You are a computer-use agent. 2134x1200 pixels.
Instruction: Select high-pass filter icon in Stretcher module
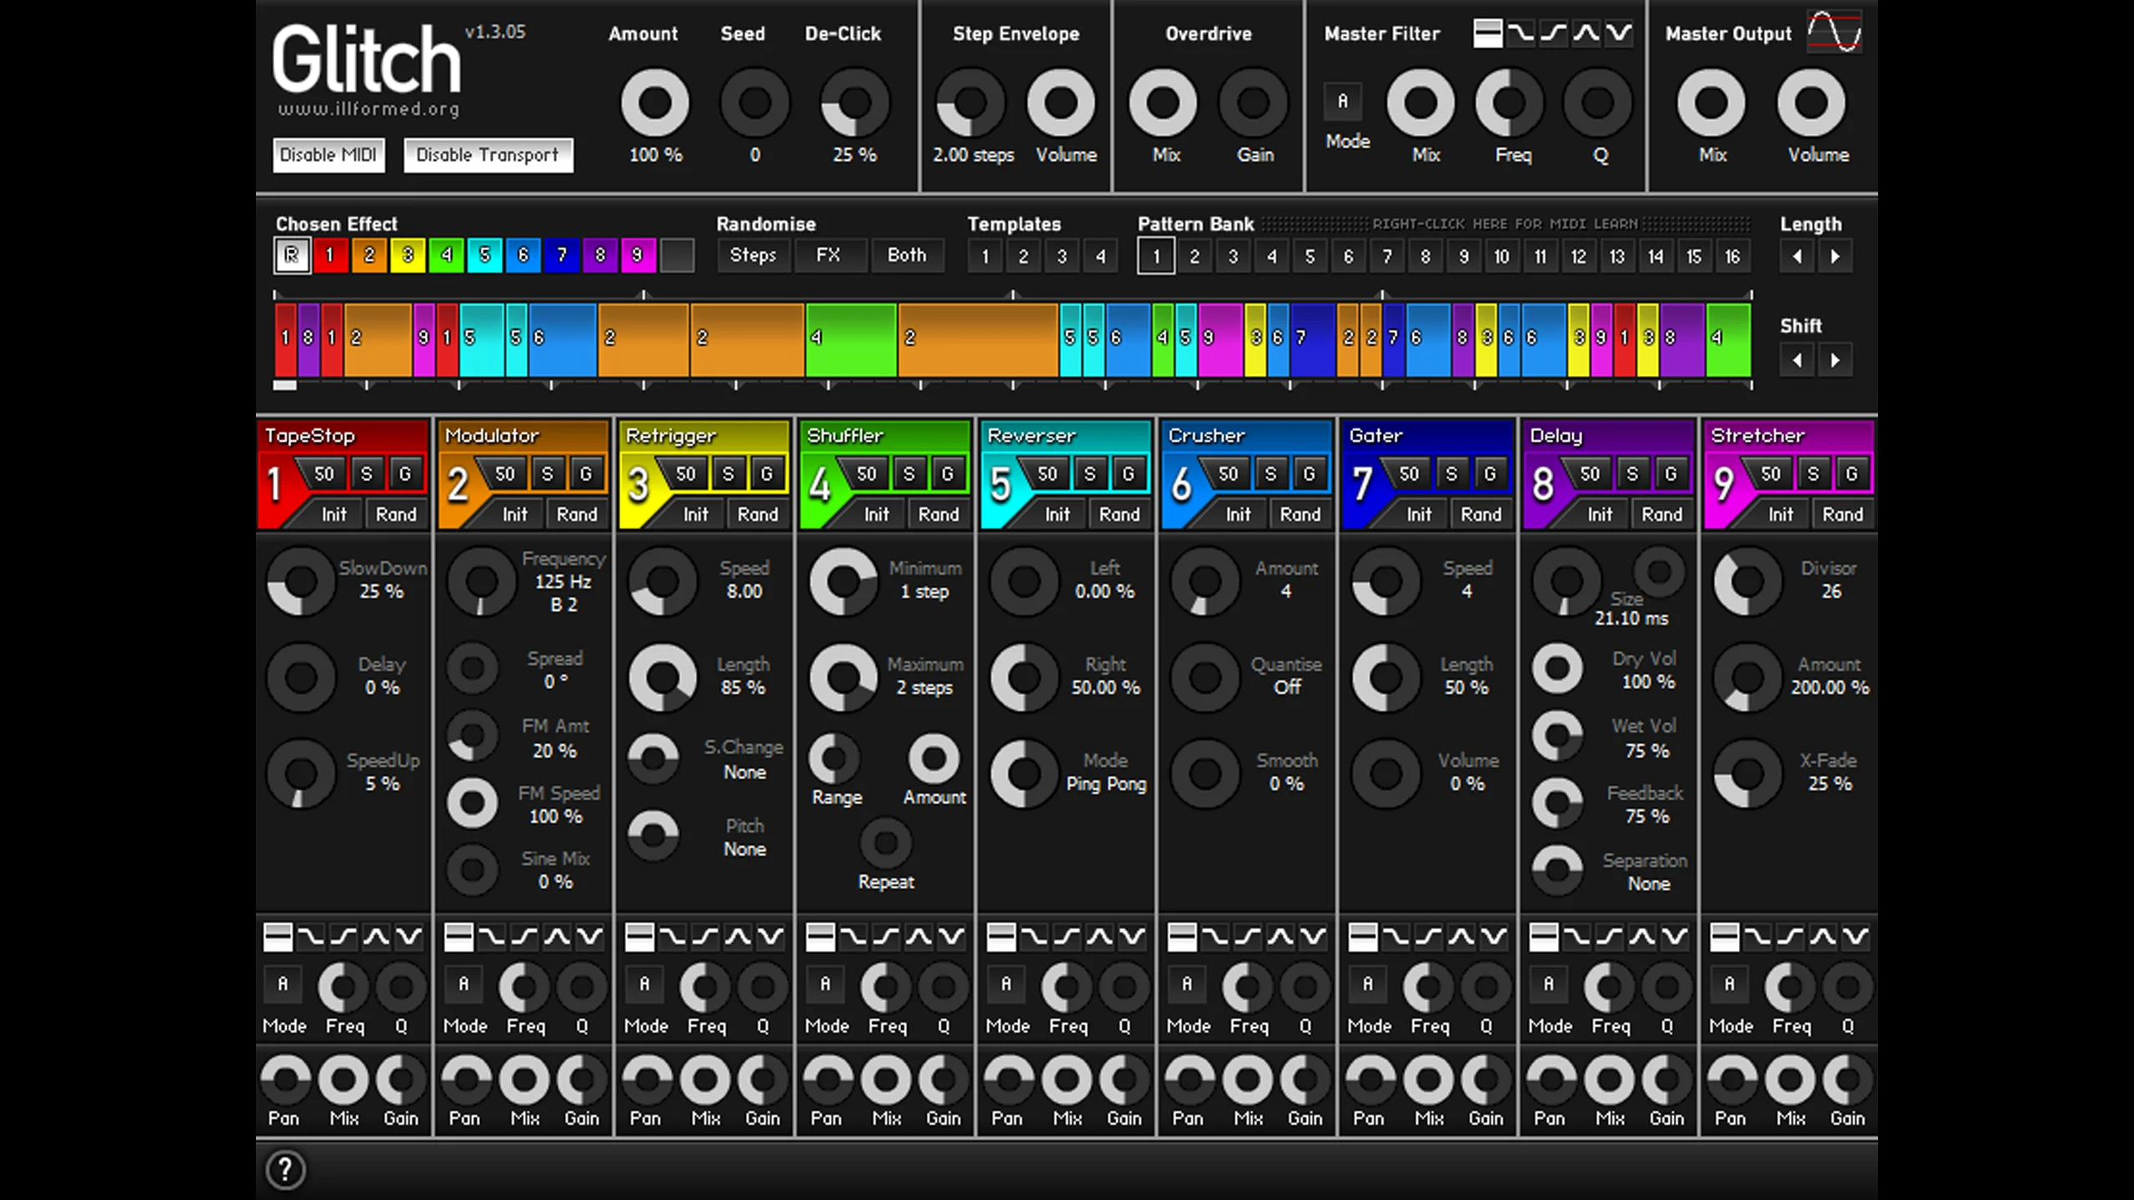click(1790, 937)
